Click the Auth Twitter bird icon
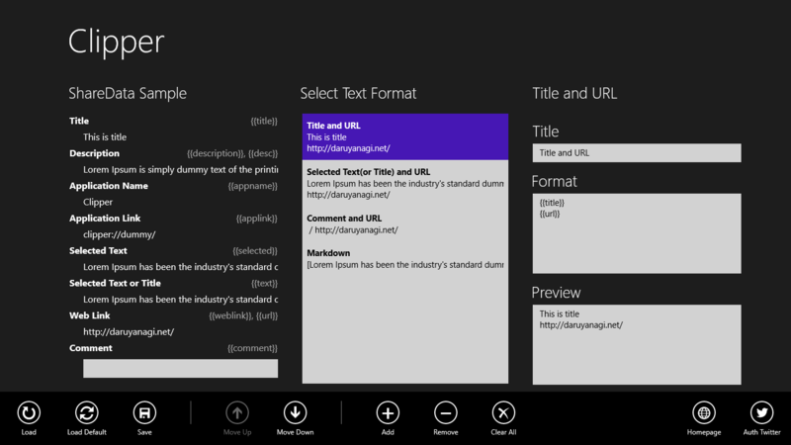This screenshot has width=791, height=445. pyautogui.click(x=761, y=412)
